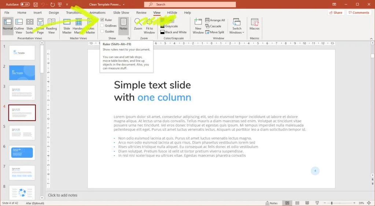
Task: Enable the Gridlines checkbox
Action: pyautogui.click(x=102, y=26)
